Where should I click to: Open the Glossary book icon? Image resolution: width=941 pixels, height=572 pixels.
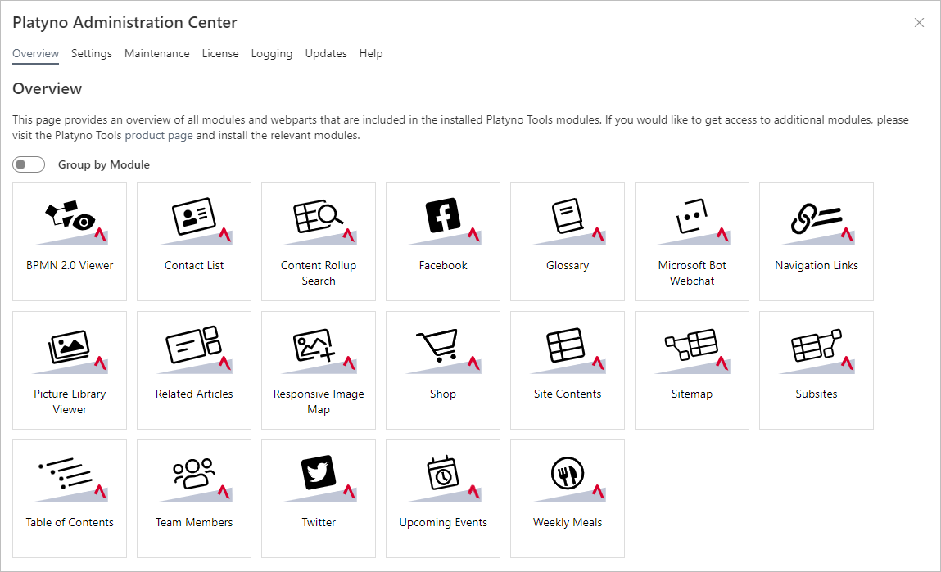[x=568, y=222]
